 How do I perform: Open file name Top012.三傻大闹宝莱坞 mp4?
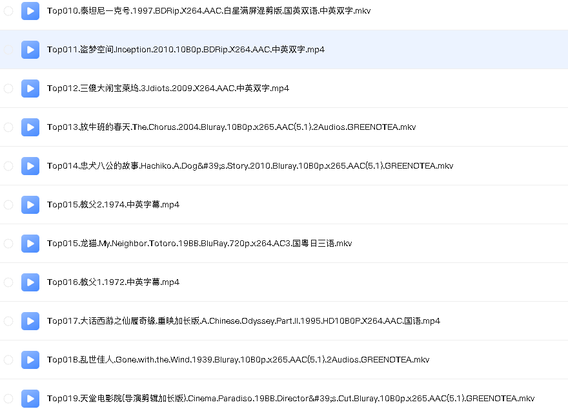(x=168, y=89)
